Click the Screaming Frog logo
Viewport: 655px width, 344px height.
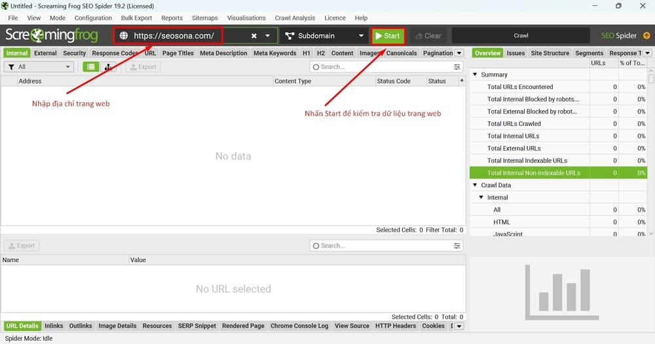point(51,35)
